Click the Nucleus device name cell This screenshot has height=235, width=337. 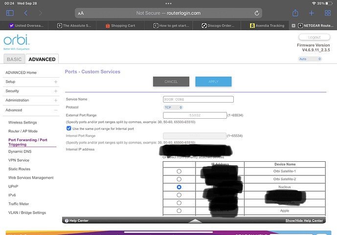click(x=285, y=187)
